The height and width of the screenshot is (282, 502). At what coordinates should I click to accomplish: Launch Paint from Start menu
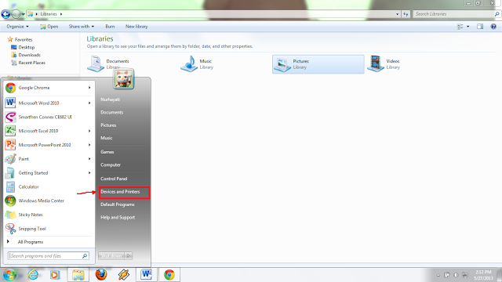pyautogui.click(x=48, y=159)
